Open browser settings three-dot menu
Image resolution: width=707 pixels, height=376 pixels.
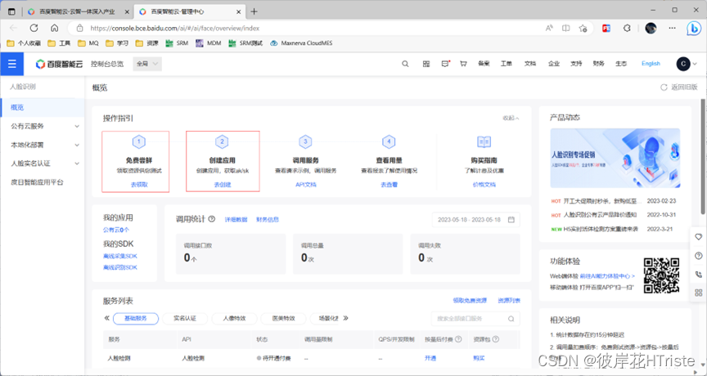(673, 28)
